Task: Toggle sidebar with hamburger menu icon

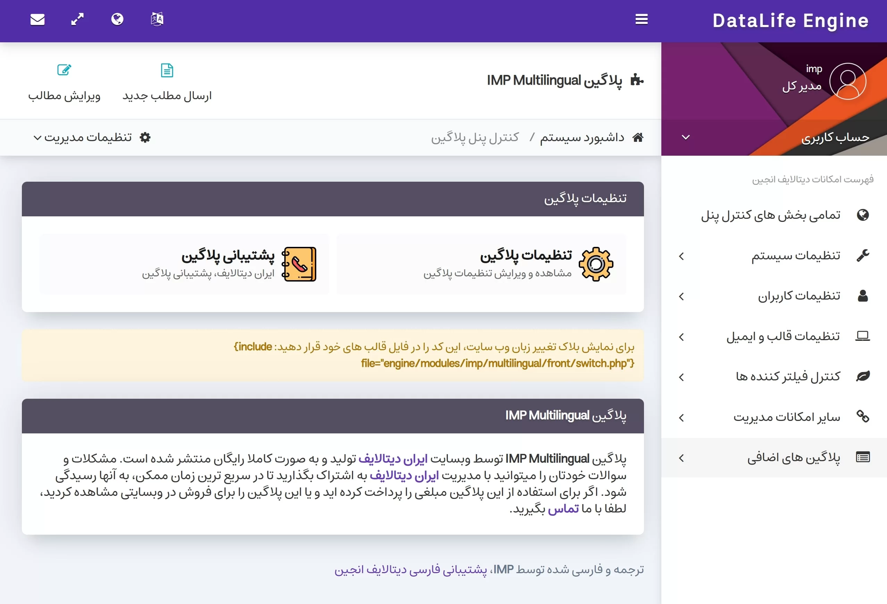Action: coord(641,19)
